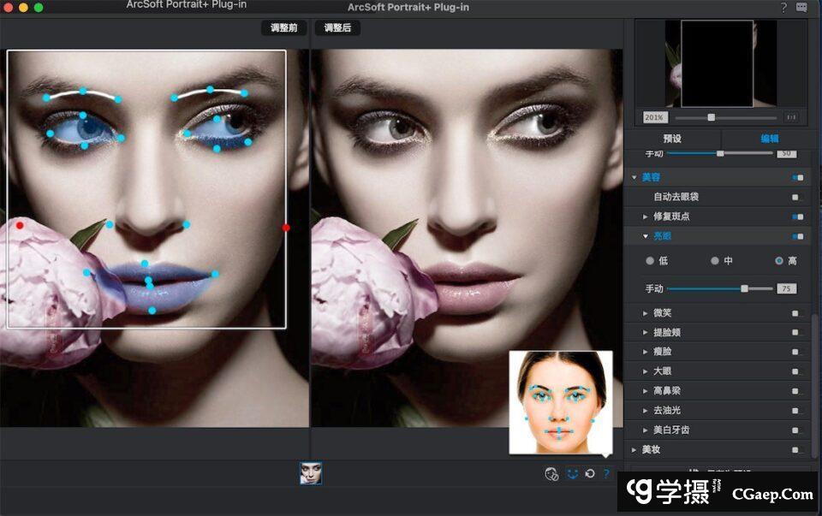The width and height of the screenshot is (822, 516).
Task: Expand the 微笑 section
Action: [x=646, y=313]
